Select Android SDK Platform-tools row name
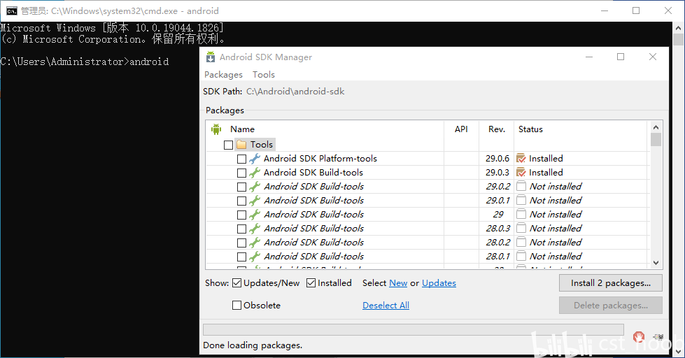Image resolution: width=685 pixels, height=358 pixels. click(320, 159)
